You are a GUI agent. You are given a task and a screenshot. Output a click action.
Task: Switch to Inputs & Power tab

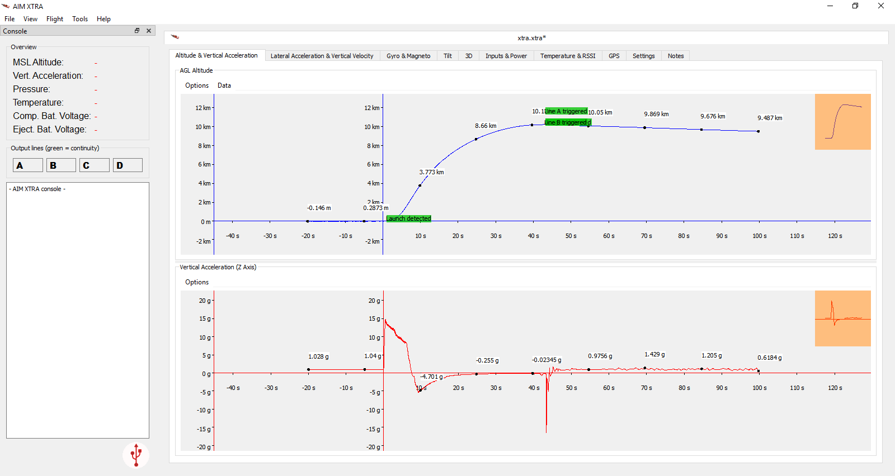pos(506,56)
